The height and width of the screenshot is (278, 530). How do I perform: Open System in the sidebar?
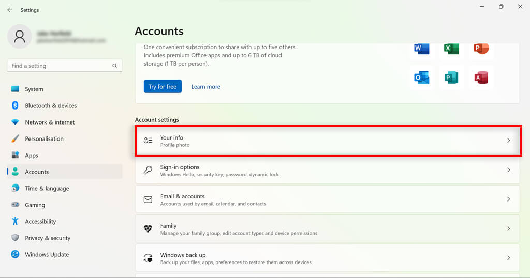pyautogui.click(x=34, y=89)
